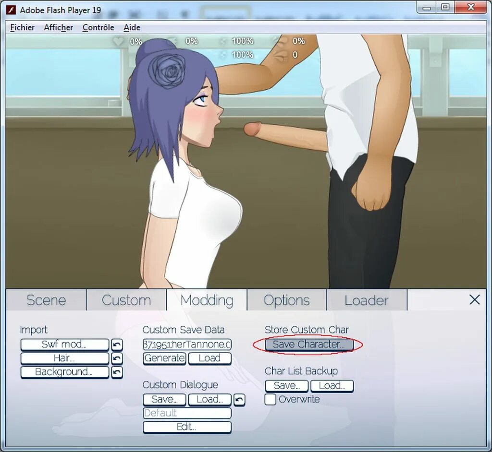Import a Hair file
492x452 pixels.
pyautogui.click(x=65, y=358)
